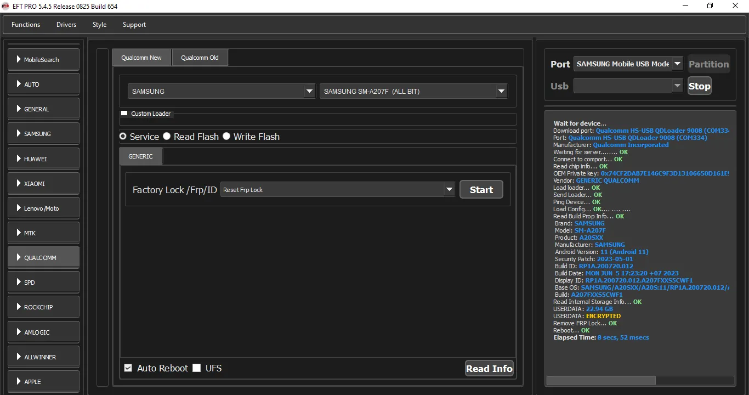
Task: Expand the Reset Frp Lock operation dropdown
Action: pyautogui.click(x=338, y=189)
